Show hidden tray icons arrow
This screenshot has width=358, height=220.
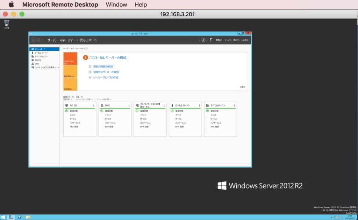point(331,217)
